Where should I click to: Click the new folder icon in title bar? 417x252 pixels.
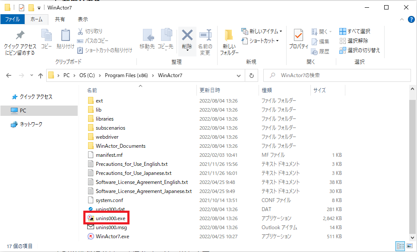coord(31,8)
